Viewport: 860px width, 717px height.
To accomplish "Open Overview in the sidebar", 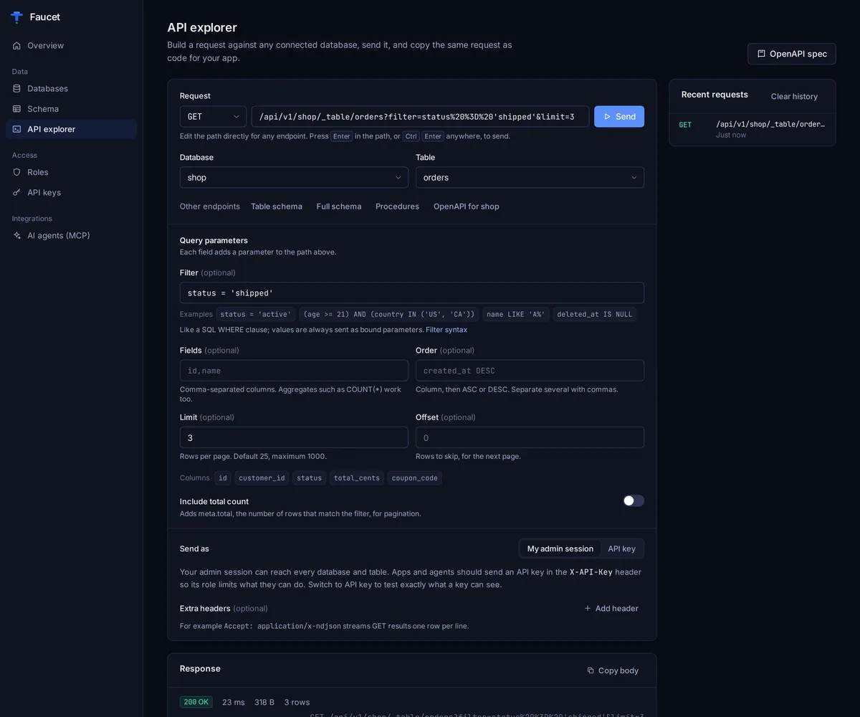I will click(71, 45).
